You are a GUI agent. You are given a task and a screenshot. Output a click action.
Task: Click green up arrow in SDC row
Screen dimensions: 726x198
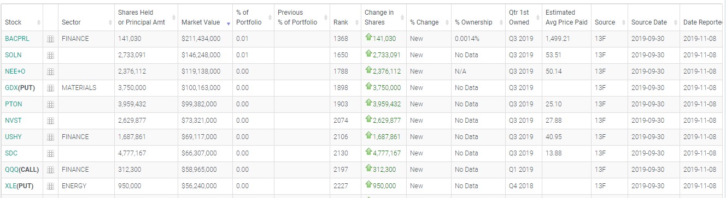click(368, 153)
